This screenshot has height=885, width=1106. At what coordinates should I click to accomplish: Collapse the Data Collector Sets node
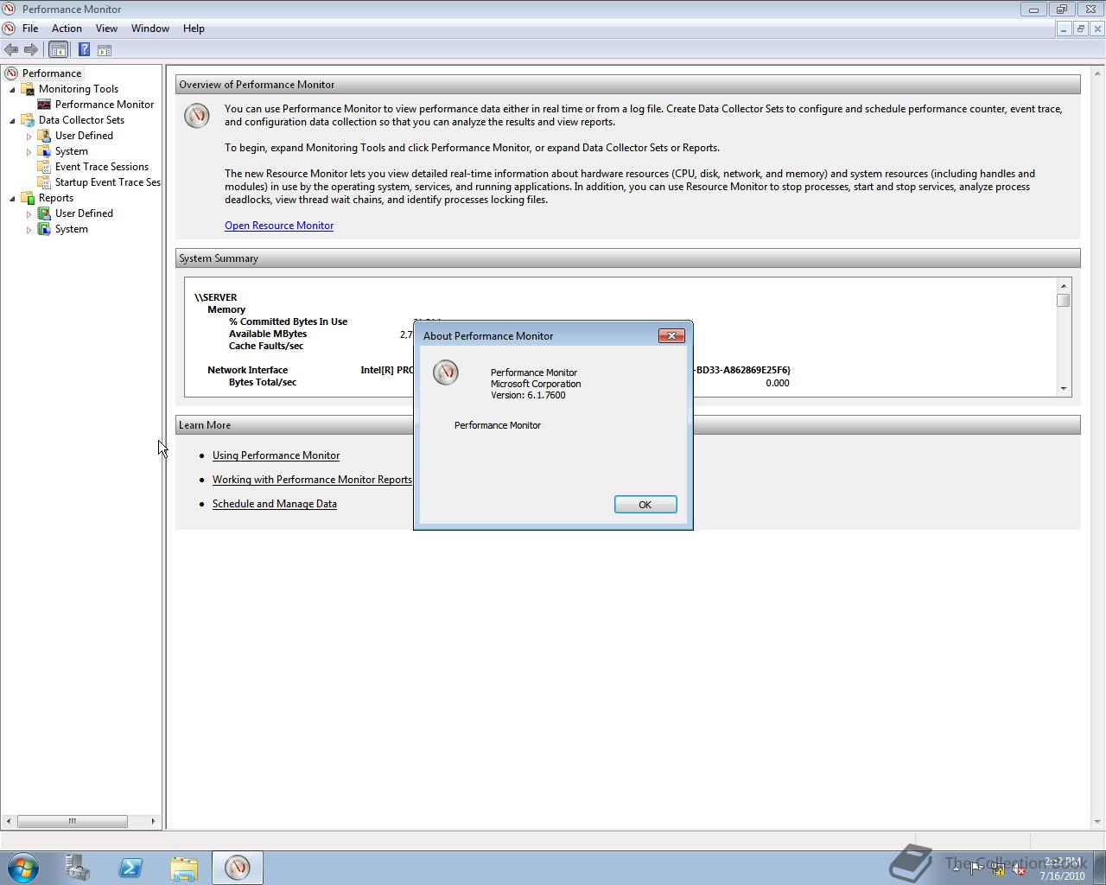point(12,120)
